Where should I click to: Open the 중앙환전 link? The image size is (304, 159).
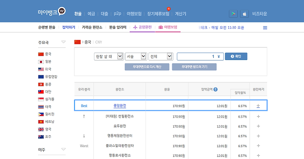pyautogui.click(x=120, y=106)
